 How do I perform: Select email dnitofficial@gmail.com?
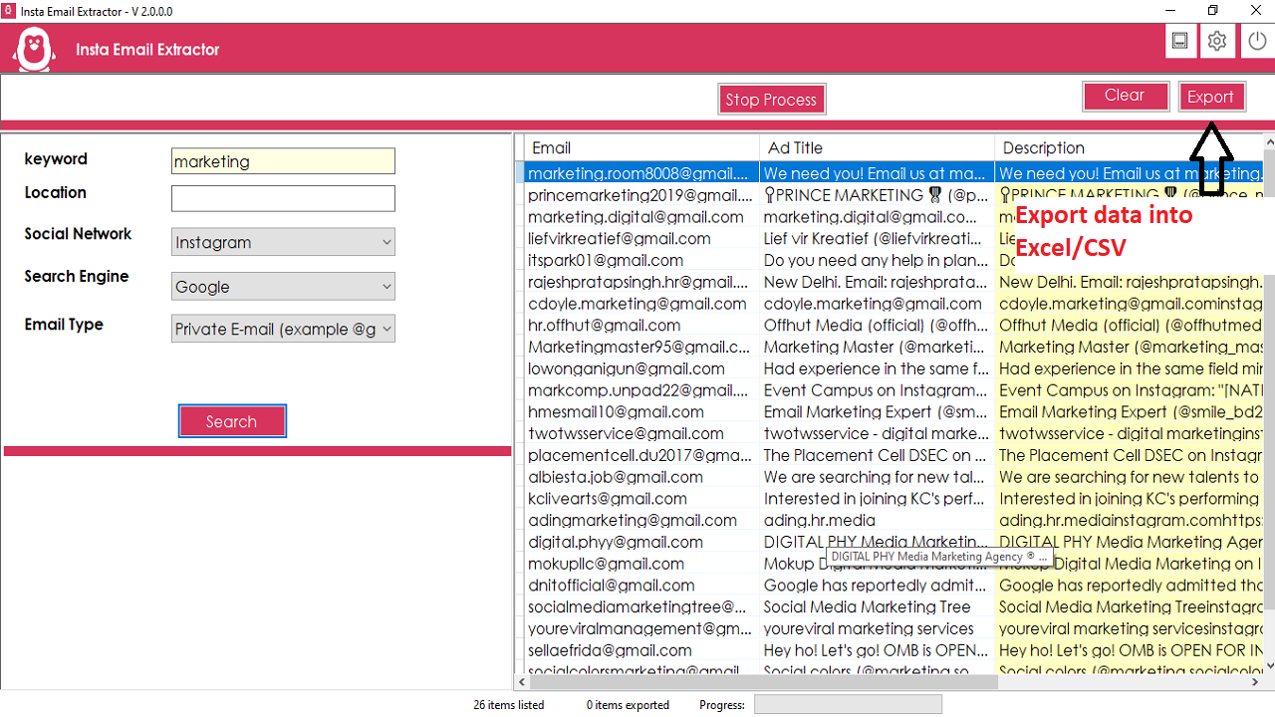coord(642,585)
